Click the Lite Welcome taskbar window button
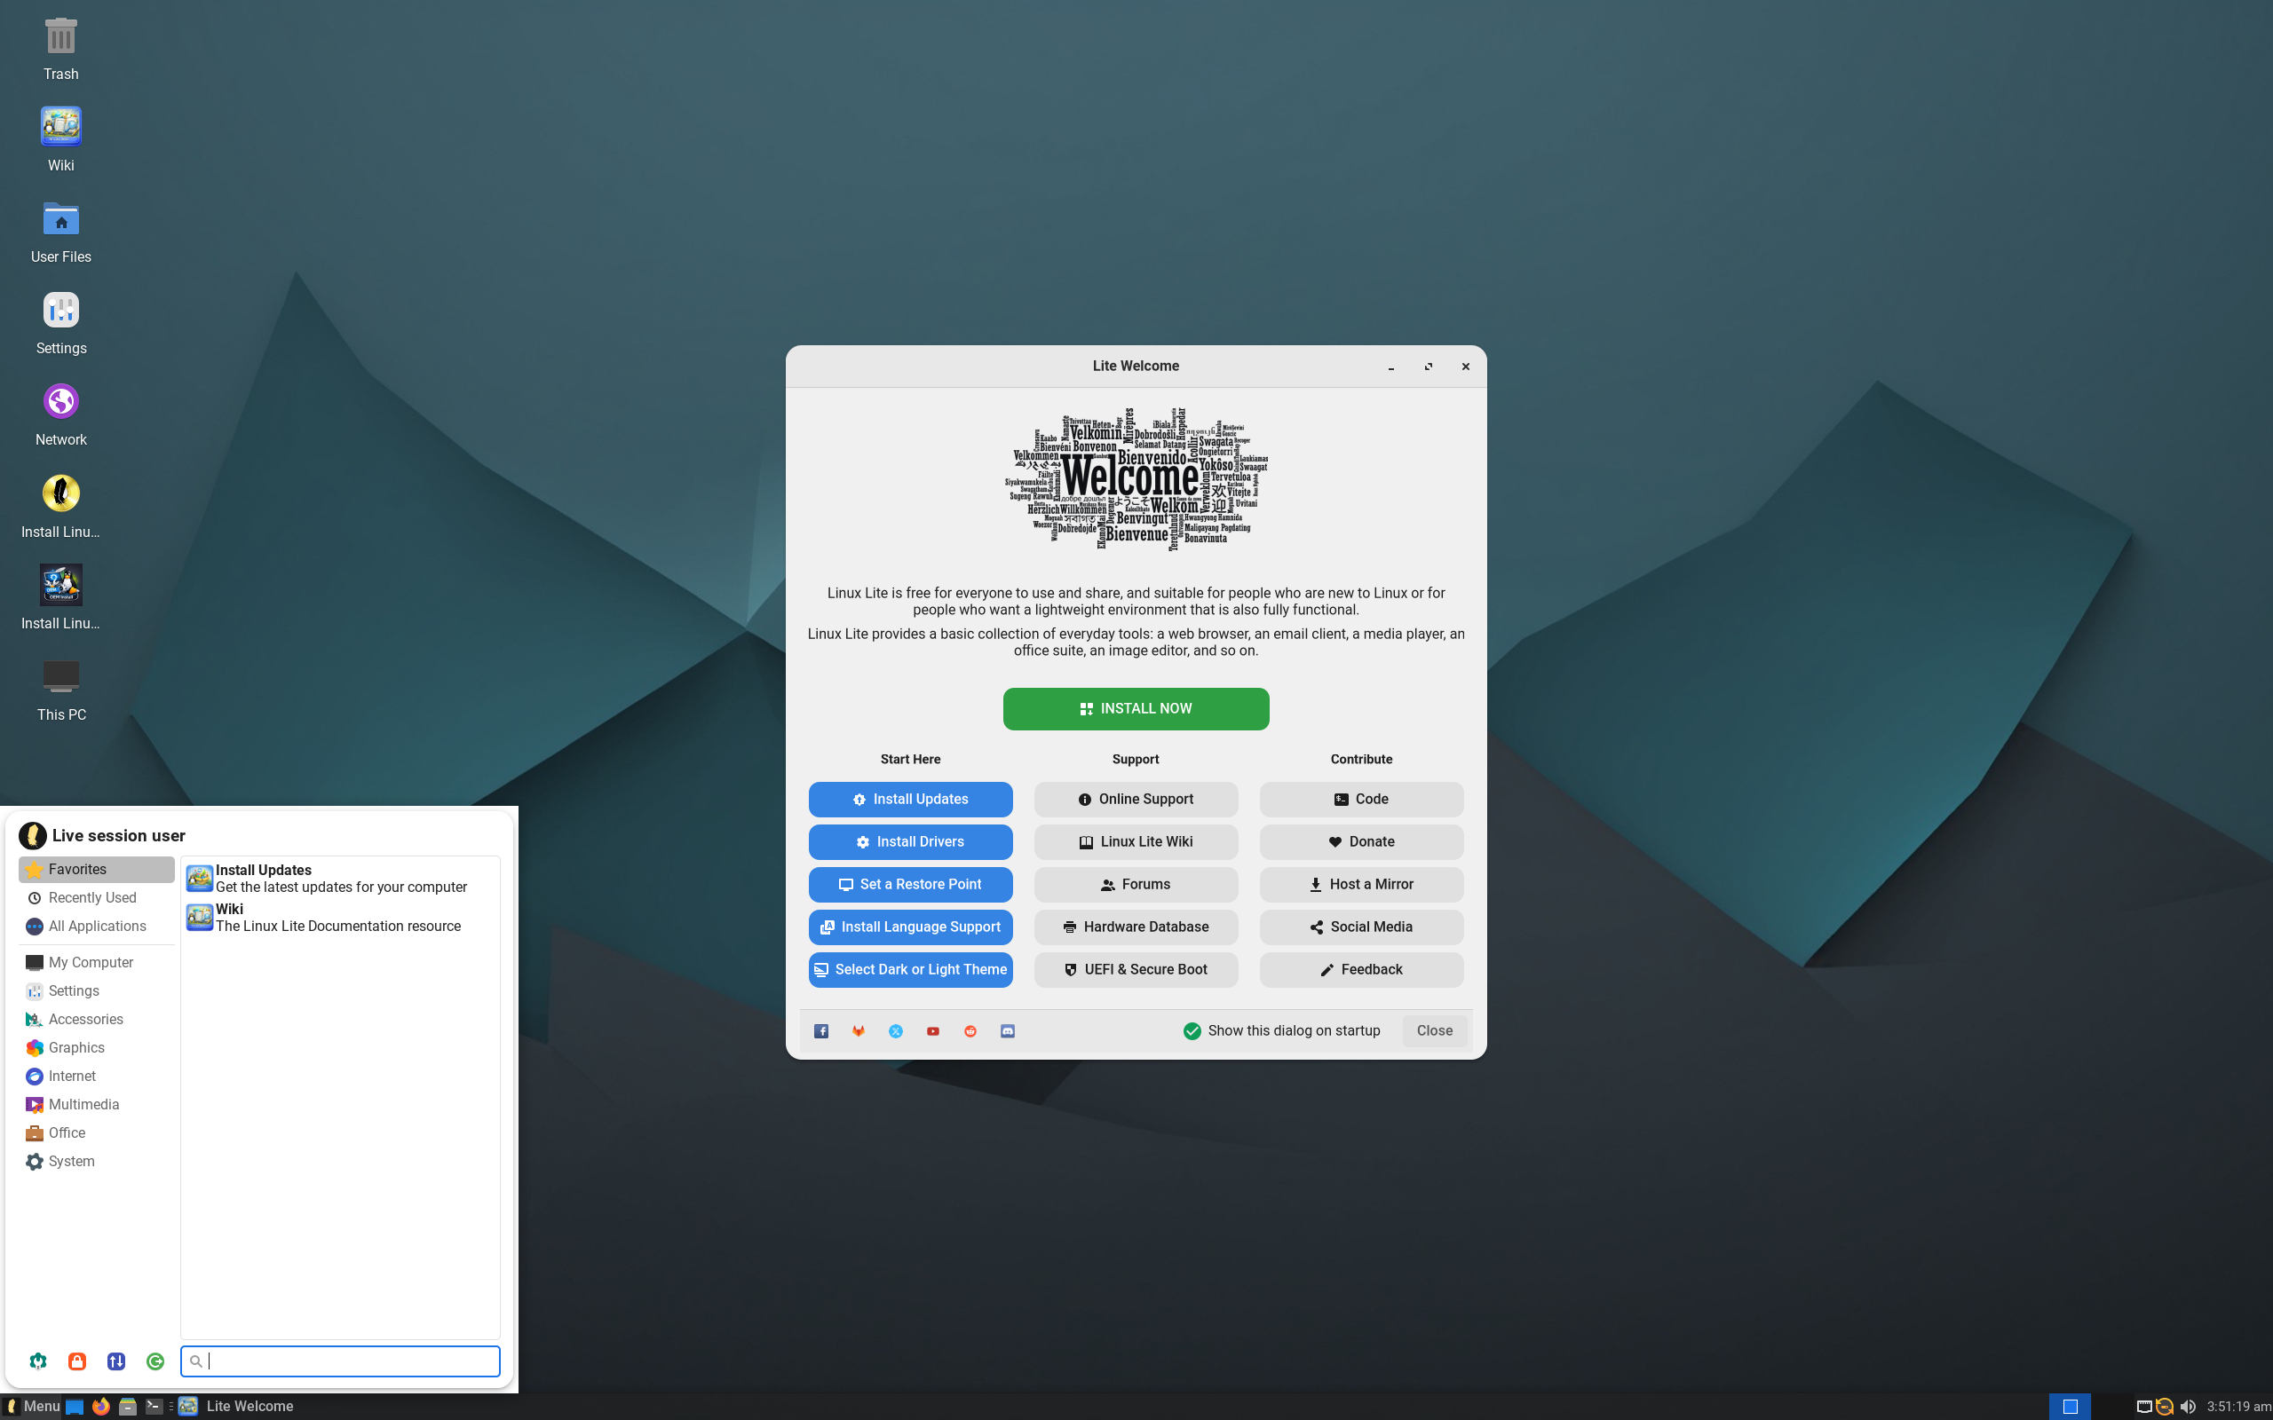Screen dimensions: 2273x1420 (x=237, y=1406)
